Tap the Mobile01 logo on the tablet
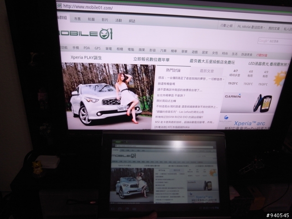Screen dimensions: 292x219 coord(124,156)
